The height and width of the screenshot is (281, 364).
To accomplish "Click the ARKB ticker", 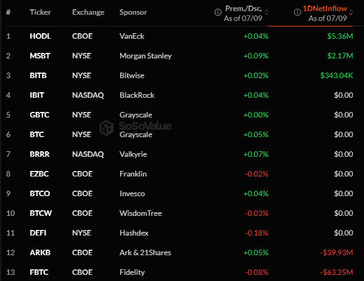I will [x=40, y=253].
